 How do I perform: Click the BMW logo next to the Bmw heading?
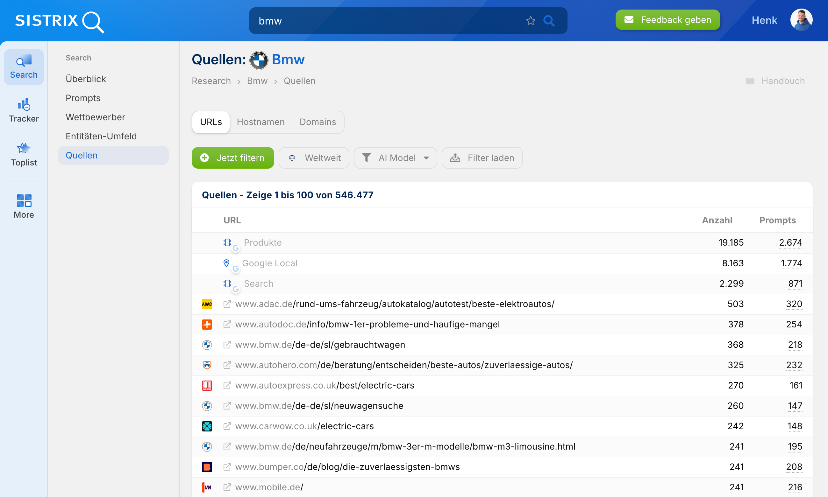click(x=259, y=60)
